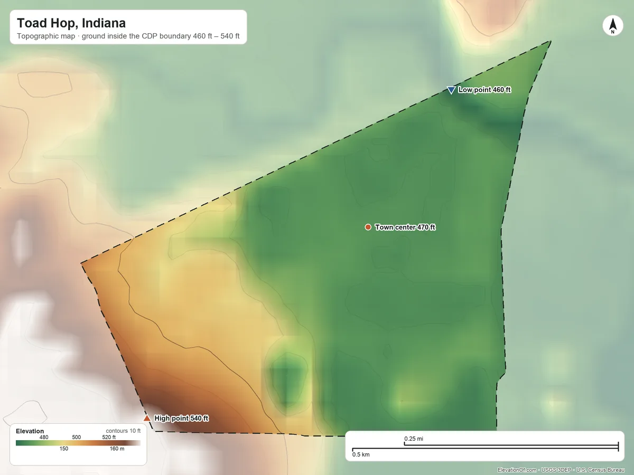The image size is (634, 475).
Task: Click the elevation color gradient bar
Action: point(78,443)
